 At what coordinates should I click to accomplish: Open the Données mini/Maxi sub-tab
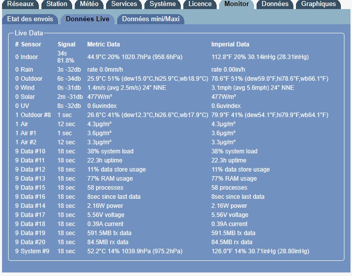[x=150, y=19]
